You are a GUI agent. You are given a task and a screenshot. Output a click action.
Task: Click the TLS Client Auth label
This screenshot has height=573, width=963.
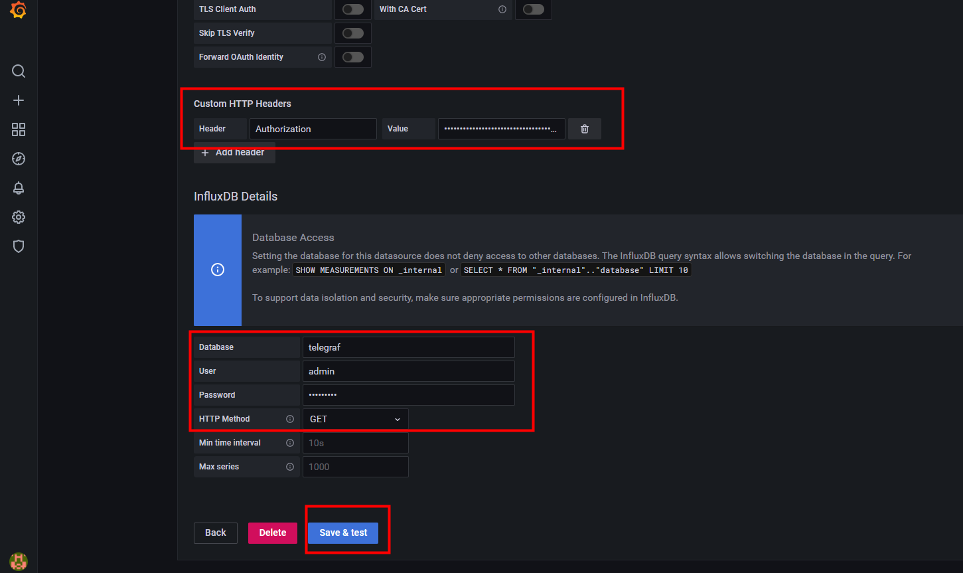pos(228,9)
